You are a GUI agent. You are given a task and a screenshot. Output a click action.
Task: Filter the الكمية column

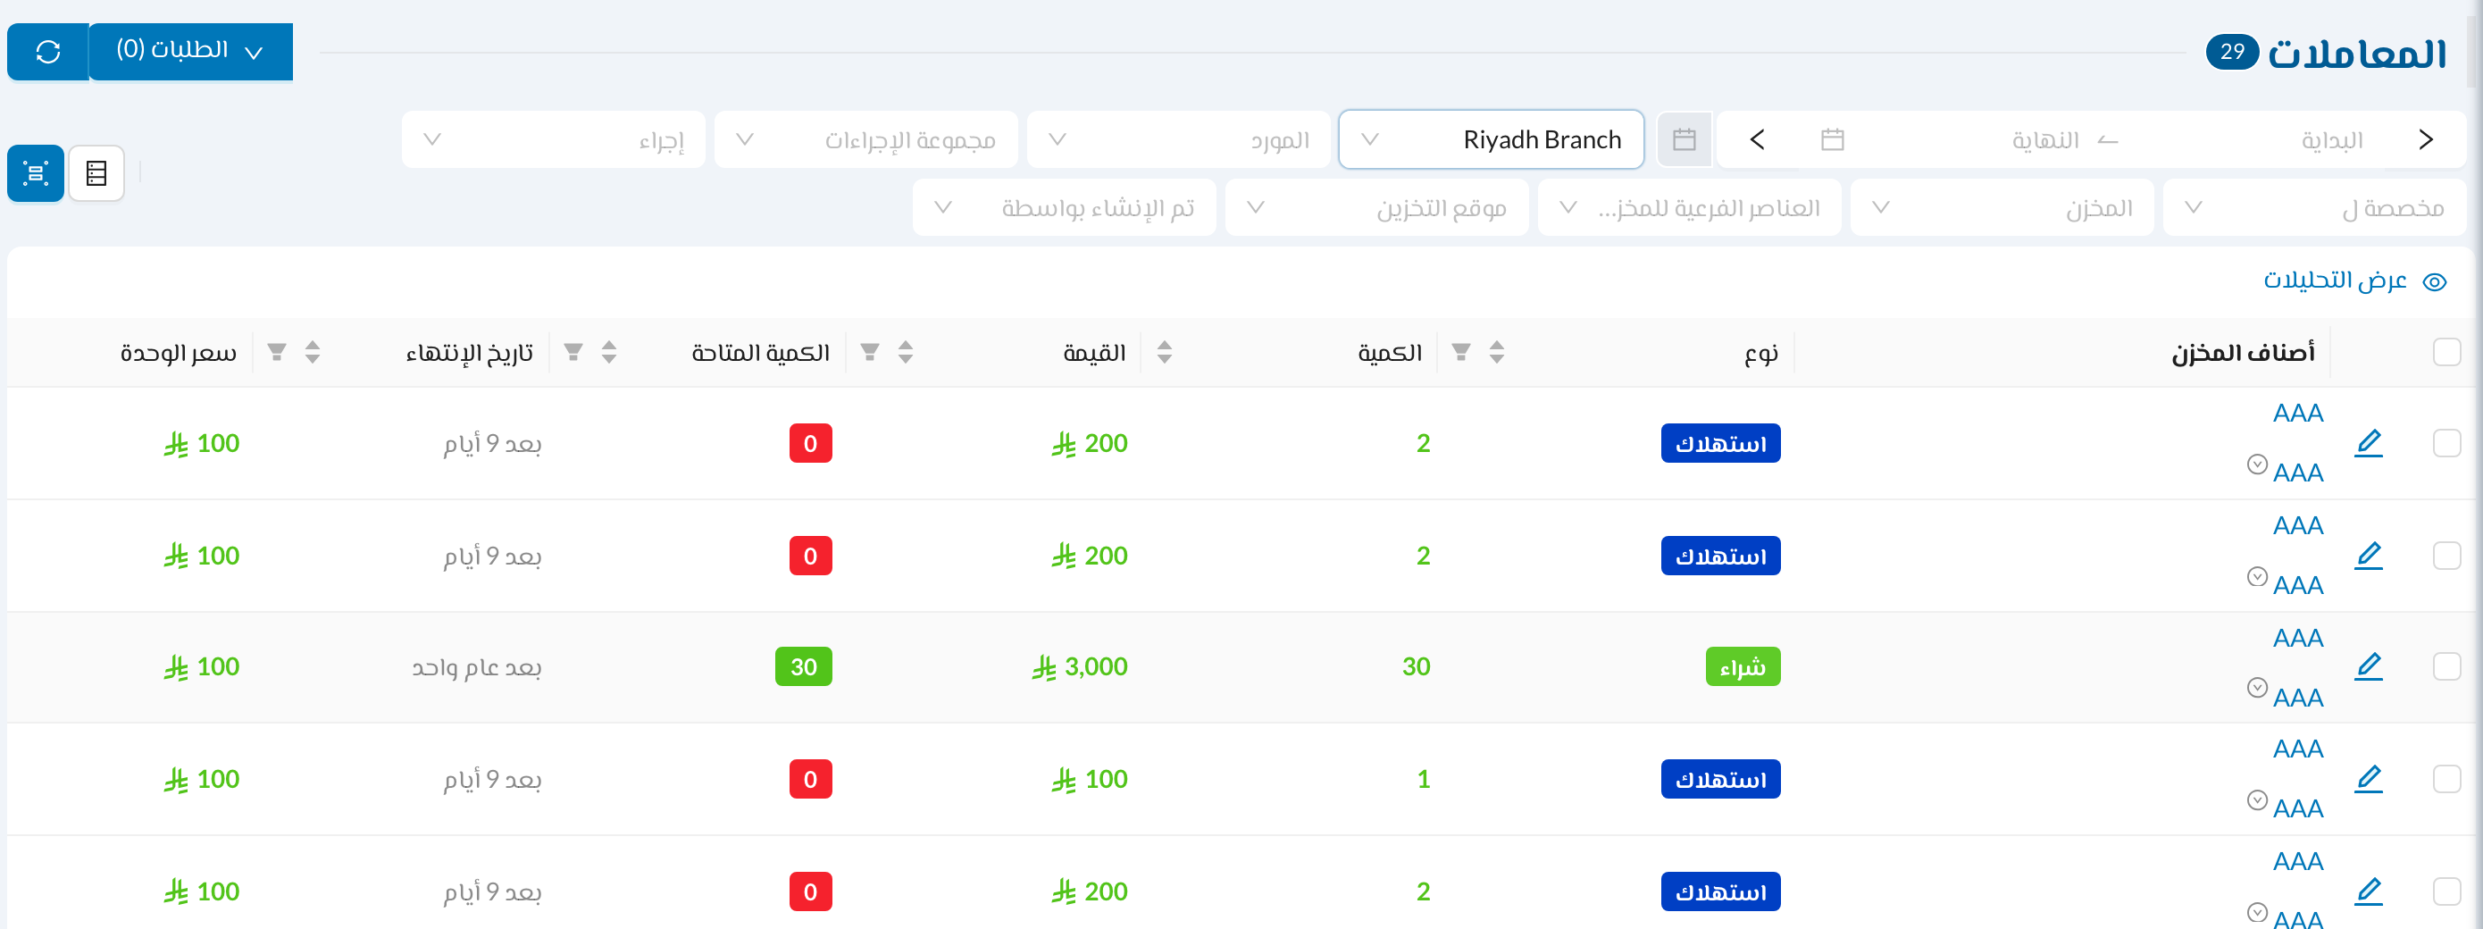[x=1461, y=352]
